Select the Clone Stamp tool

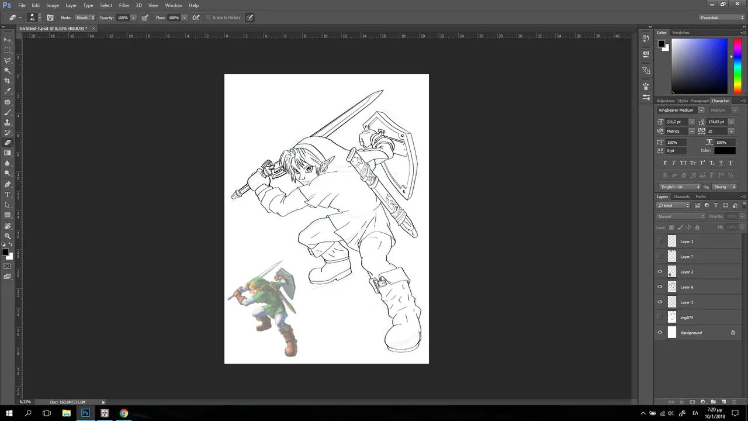pyautogui.click(x=8, y=122)
